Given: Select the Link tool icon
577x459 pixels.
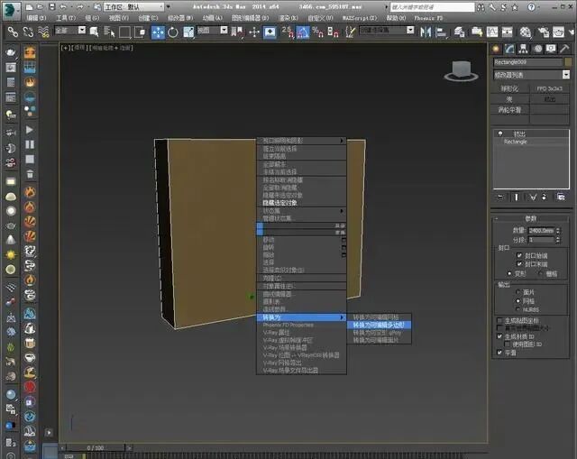Looking at the screenshot, I should [x=13, y=32].
